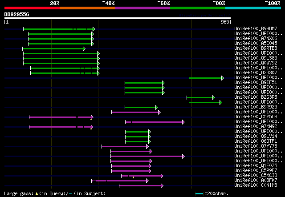Select the UniRef100_C0NIM8 label
The width and height of the screenshot is (285, 197).
(x=256, y=185)
